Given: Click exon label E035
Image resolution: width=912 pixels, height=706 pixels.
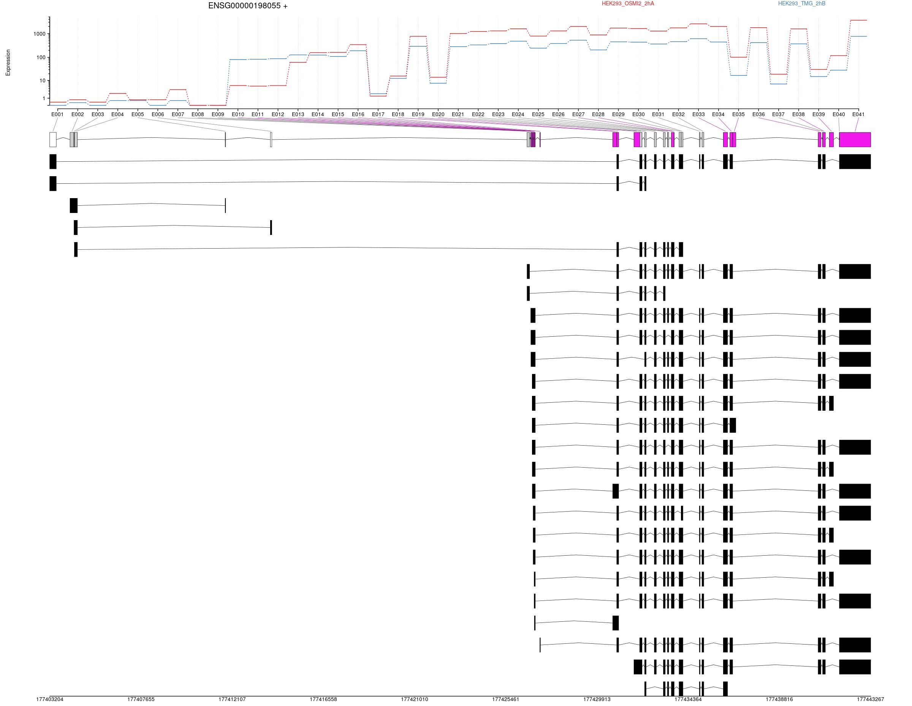Looking at the screenshot, I should [x=738, y=114].
